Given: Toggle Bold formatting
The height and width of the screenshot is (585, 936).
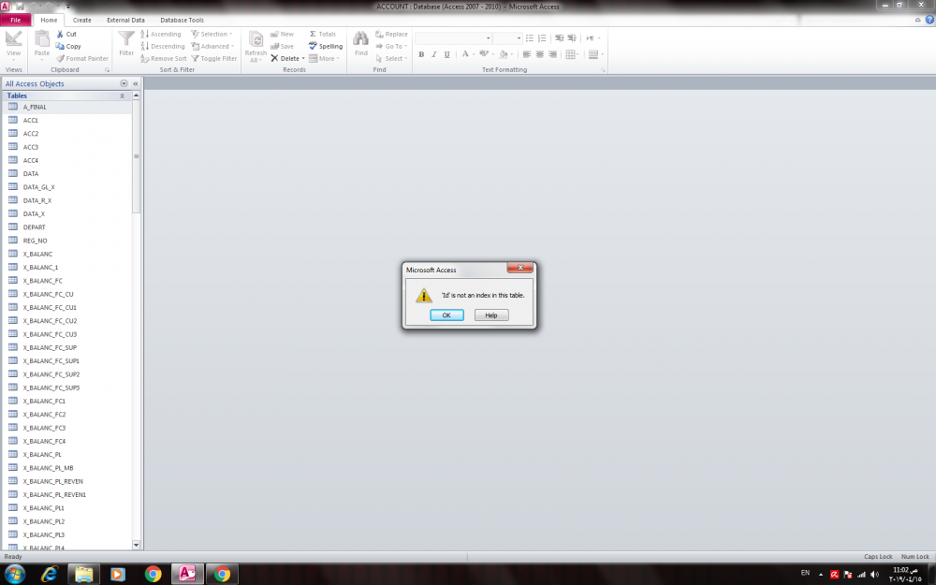Looking at the screenshot, I should coord(421,54).
